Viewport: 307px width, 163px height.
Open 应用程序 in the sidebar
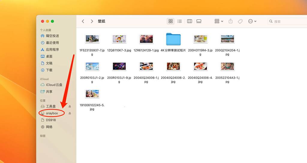(x=52, y=50)
